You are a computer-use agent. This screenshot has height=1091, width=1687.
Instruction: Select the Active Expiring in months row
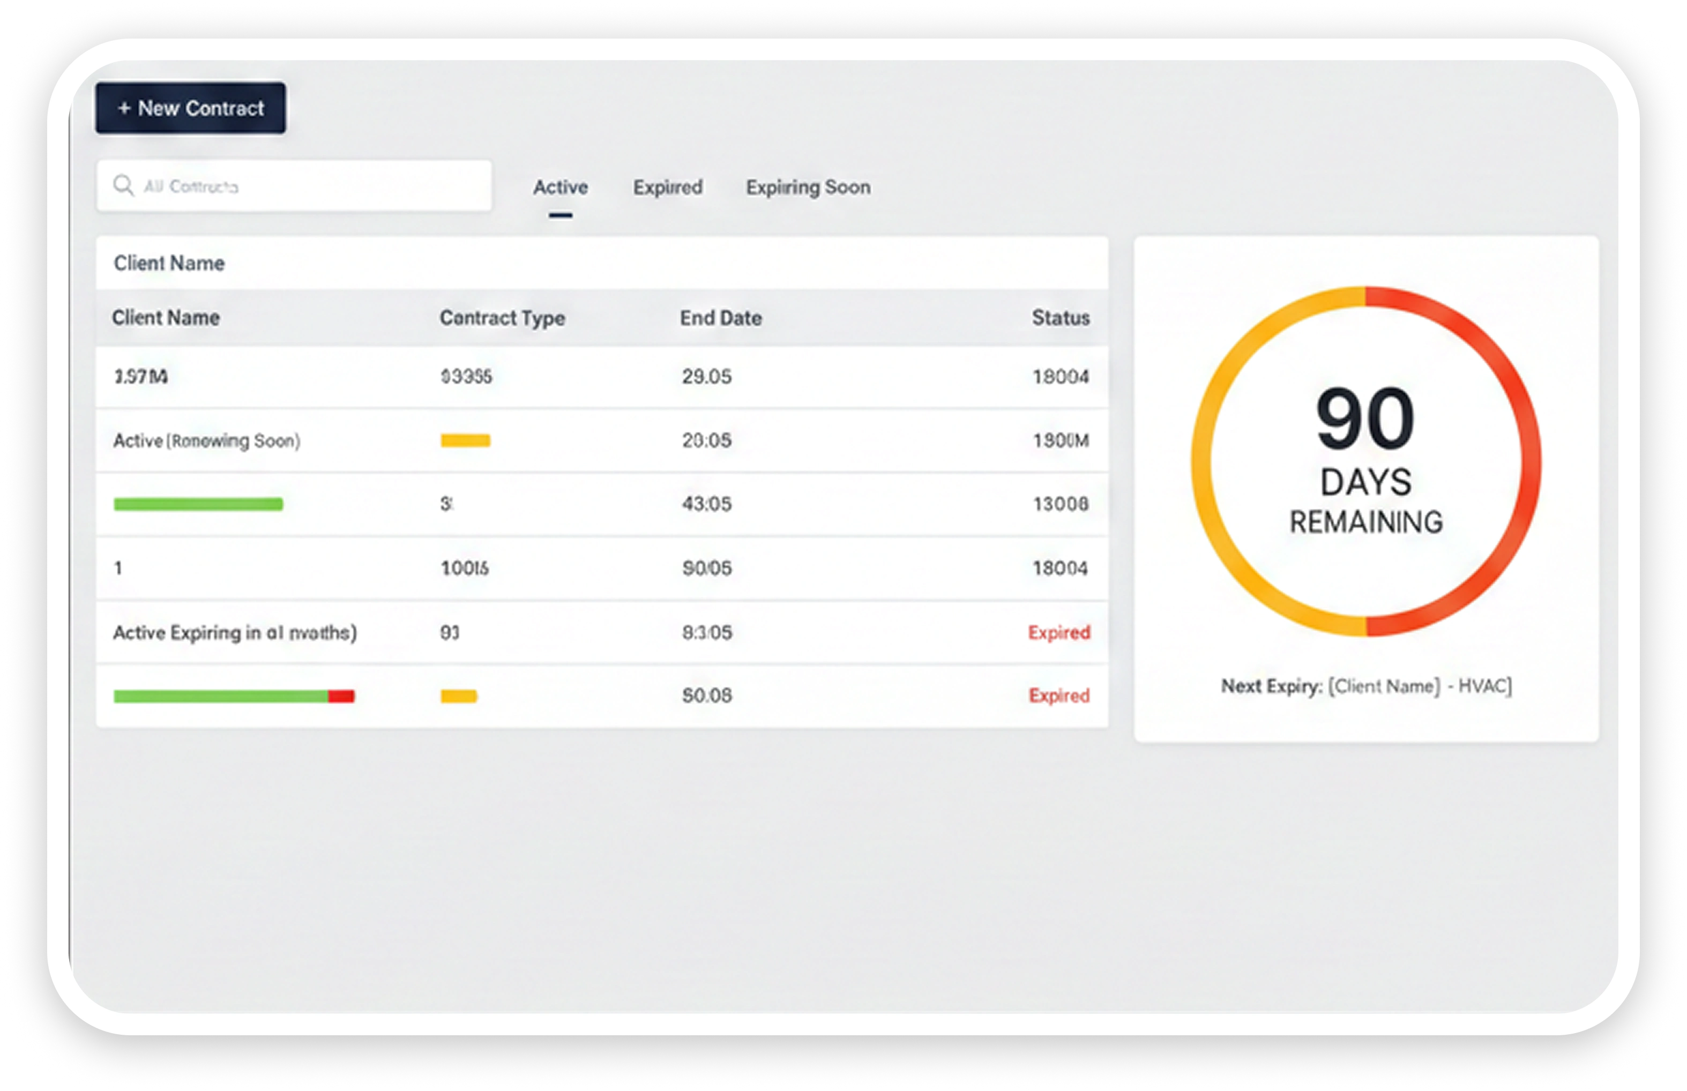(601, 633)
